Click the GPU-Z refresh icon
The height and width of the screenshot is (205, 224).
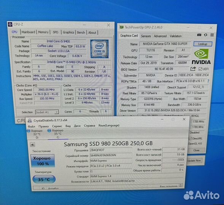(x=206, y=35)
